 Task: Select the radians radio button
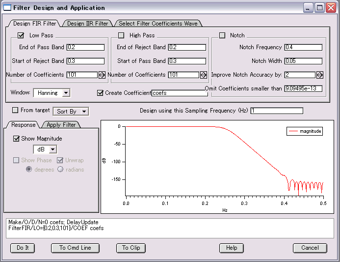click(60, 169)
